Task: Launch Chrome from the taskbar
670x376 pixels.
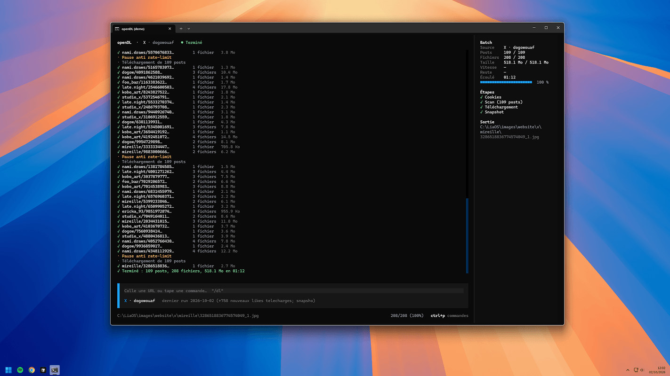Action: (x=32, y=370)
